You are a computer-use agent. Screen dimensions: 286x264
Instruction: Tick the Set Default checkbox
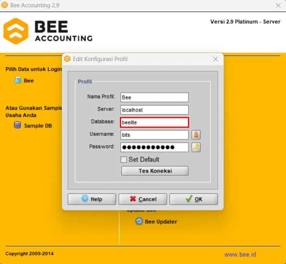coord(123,160)
